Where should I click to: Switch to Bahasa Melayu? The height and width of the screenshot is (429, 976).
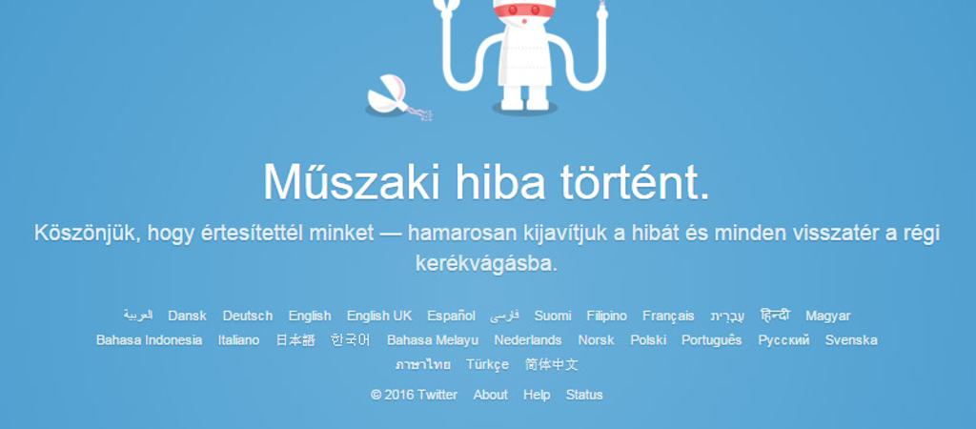point(433,340)
